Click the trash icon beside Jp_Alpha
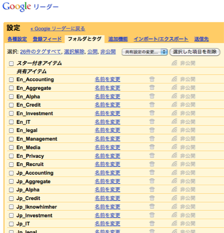Viewport: 224px width, 233px height. (x=152, y=189)
